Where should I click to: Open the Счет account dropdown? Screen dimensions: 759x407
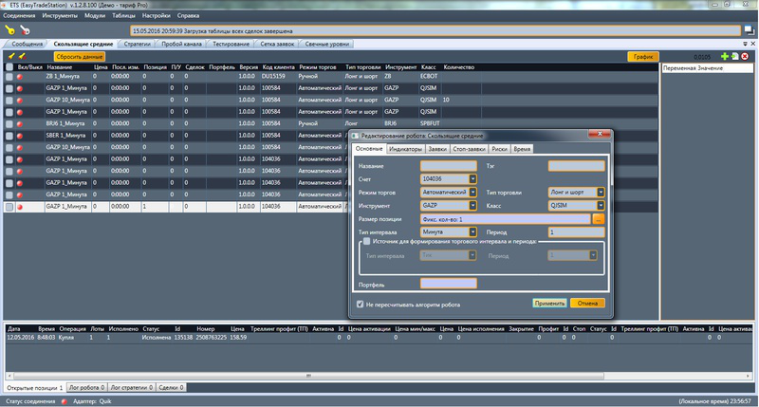tap(472, 178)
